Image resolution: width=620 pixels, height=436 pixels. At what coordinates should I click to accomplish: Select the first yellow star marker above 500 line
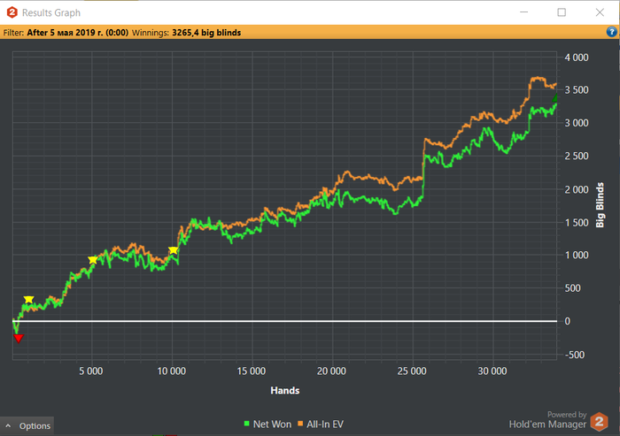pyautogui.click(x=28, y=300)
